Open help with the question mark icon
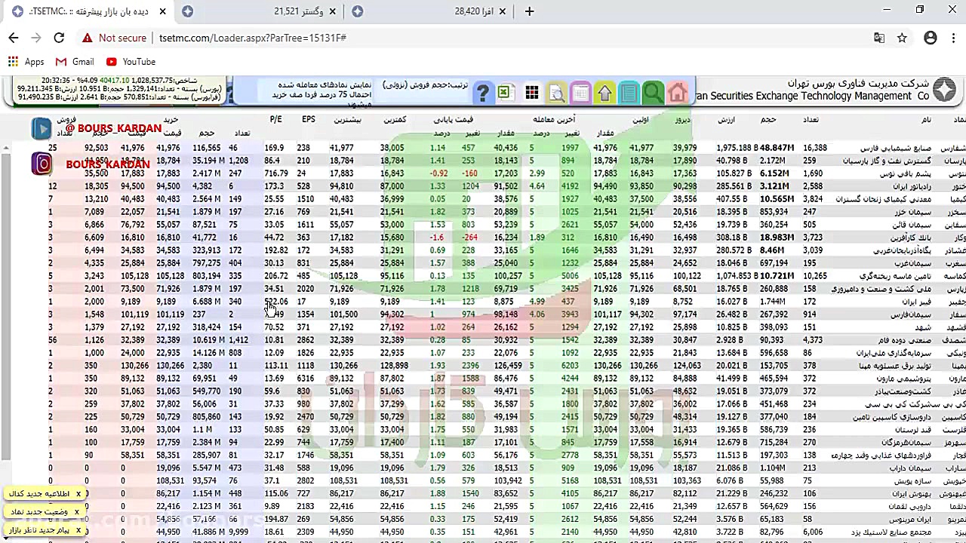Screen dimensions: 966x543 pyautogui.click(x=483, y=93)
